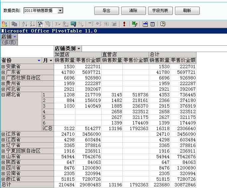Click the PivotTable title bar
The image size is (227, 188).
(113, 31)
